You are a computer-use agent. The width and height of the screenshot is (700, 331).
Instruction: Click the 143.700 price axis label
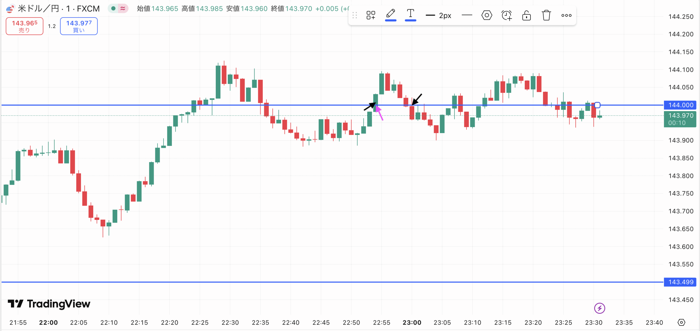681,211
